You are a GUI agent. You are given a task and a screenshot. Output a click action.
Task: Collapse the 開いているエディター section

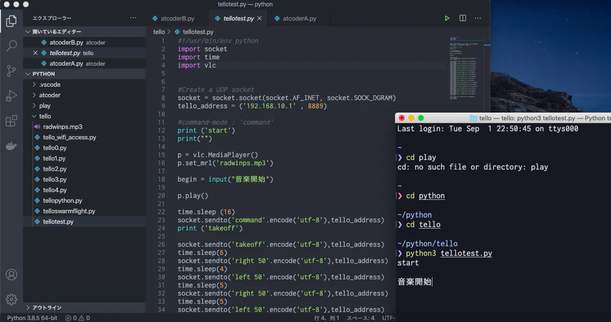tap(57, 32)
